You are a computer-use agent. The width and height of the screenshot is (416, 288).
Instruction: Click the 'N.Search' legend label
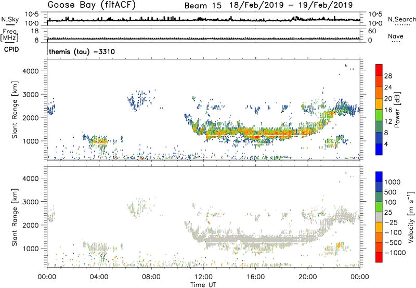click(401, 19)
